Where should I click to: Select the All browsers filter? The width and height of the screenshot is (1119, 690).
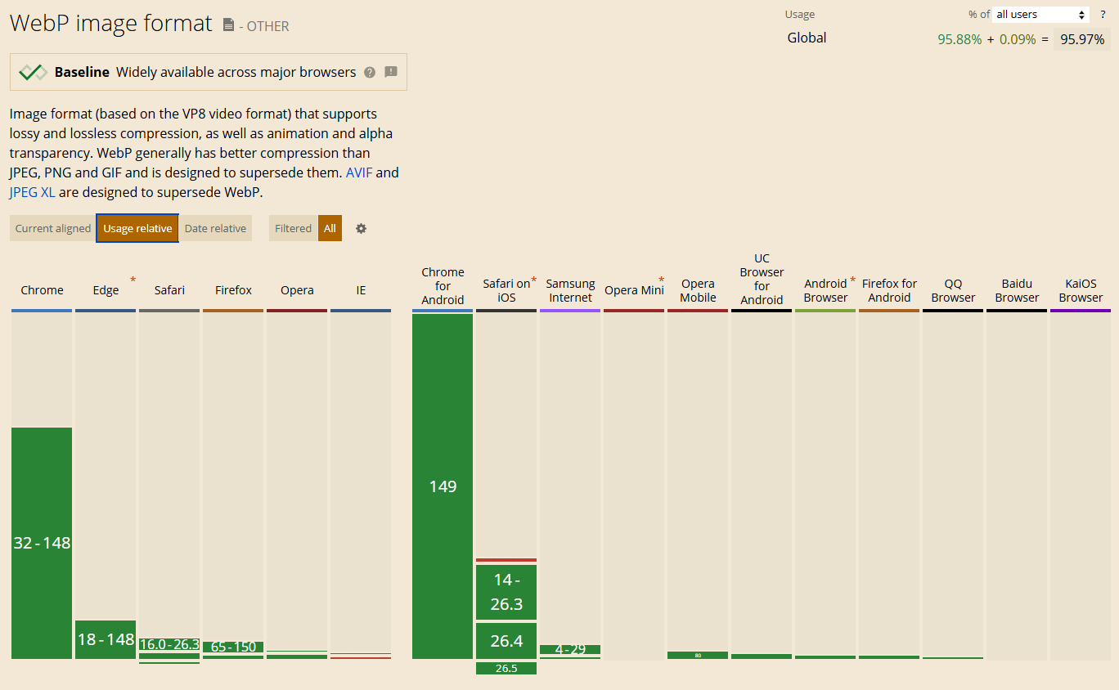(x=330, y=228)
